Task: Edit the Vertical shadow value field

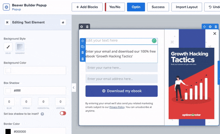Action: click(60, 102)
